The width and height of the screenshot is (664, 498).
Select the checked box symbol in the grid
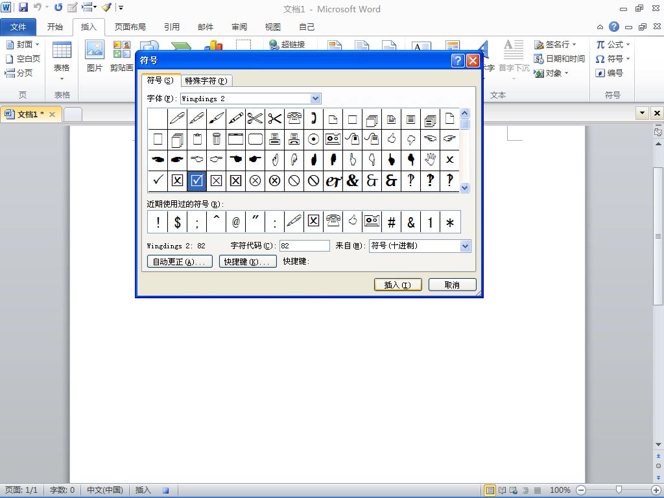click(196, 181)
